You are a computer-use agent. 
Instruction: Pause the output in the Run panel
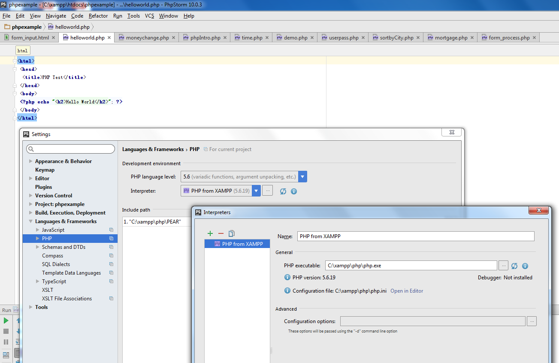[6, 342]
